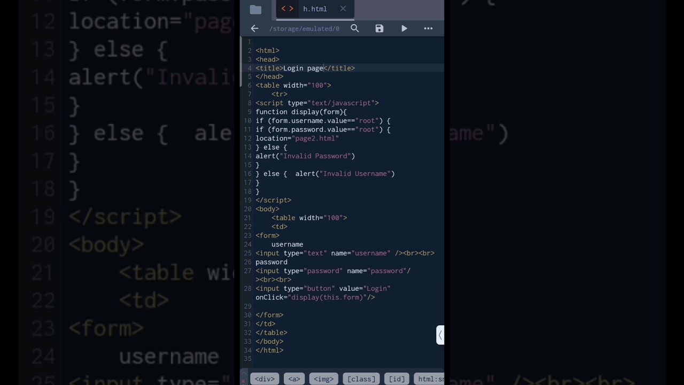Save the file with the floppy icon

click(379, 28)
